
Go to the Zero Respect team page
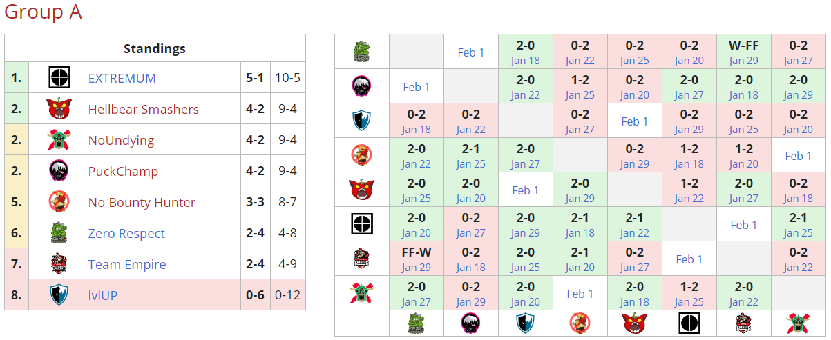pos(126,233)
